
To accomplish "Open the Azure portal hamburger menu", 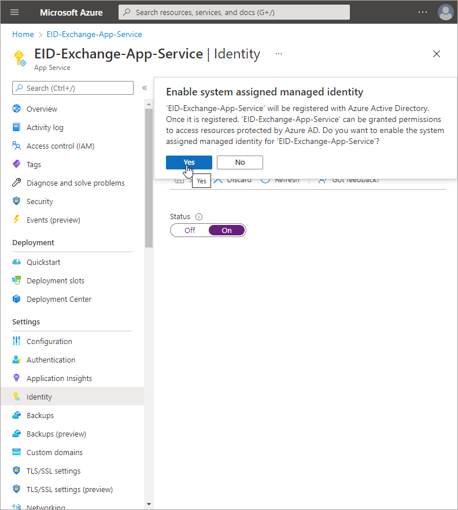I will click(x=15, y=12).
